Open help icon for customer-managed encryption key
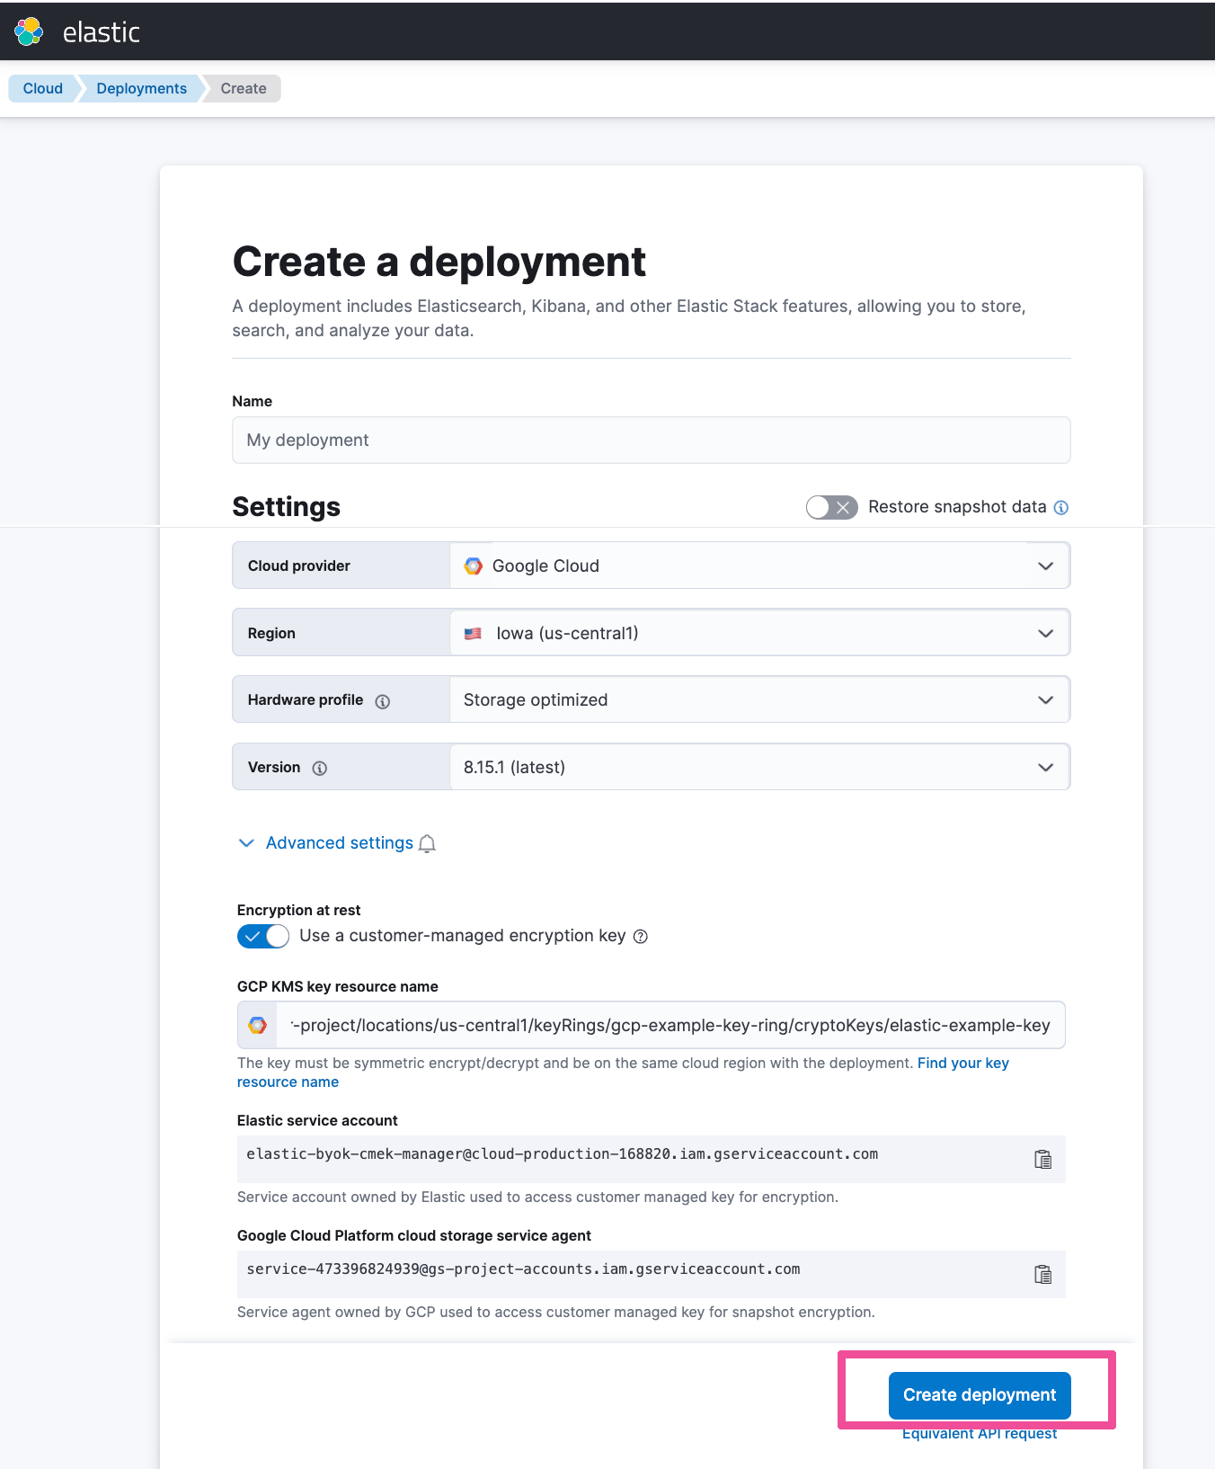The width and height of the screenshot is (1215, 1478). 641,937
